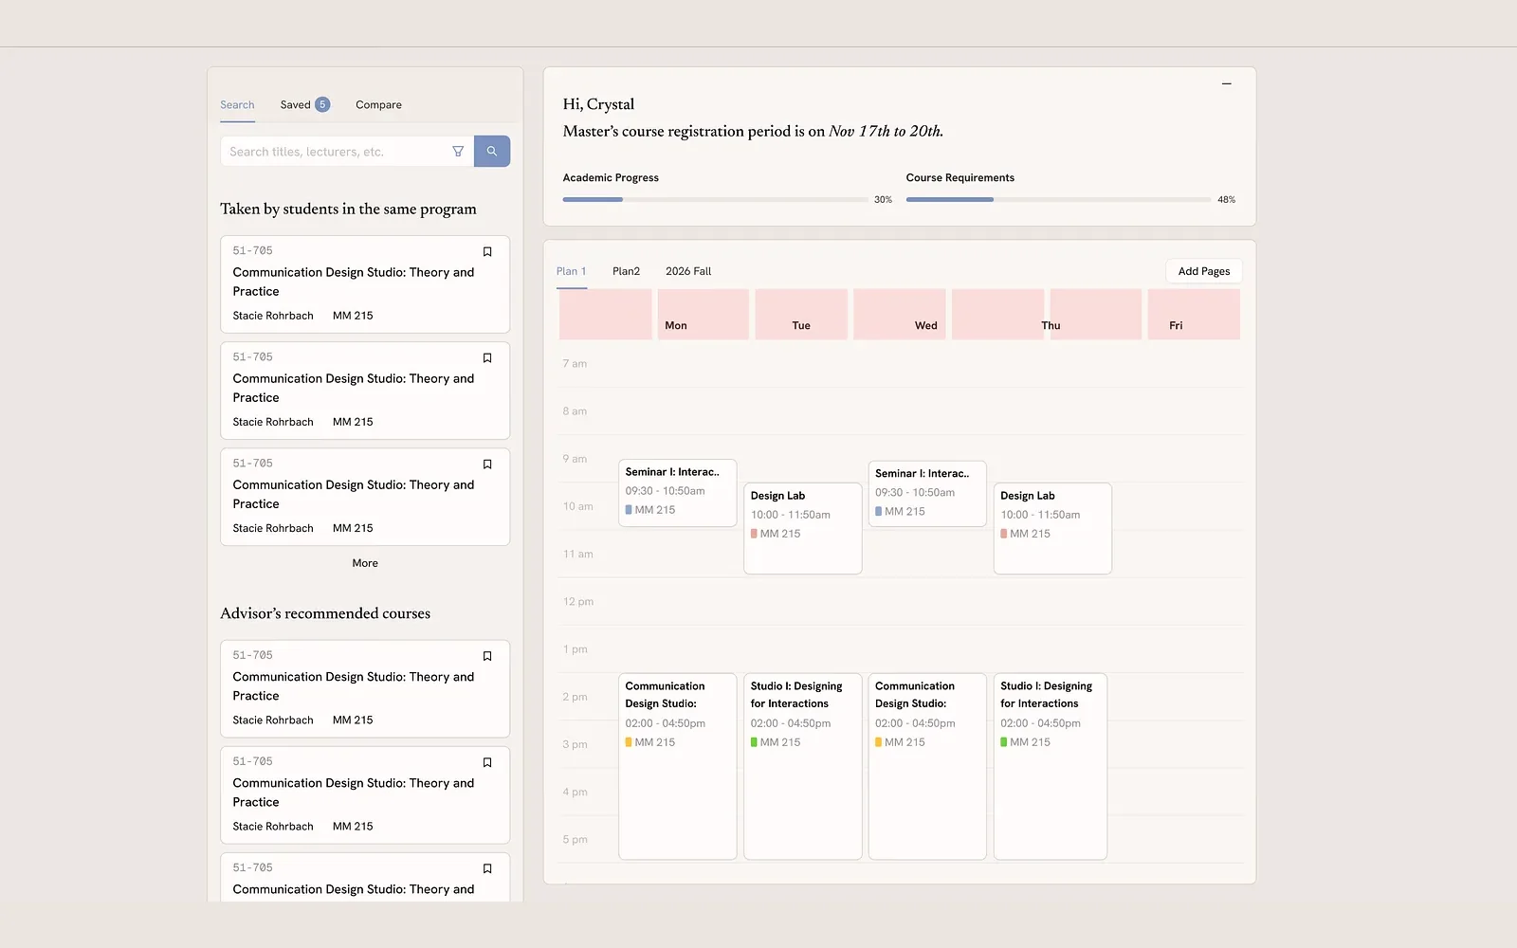The width and height of the screenshot is (1517, 948).
Task: Show More courses in same program
Action: (x=365, y=563)
